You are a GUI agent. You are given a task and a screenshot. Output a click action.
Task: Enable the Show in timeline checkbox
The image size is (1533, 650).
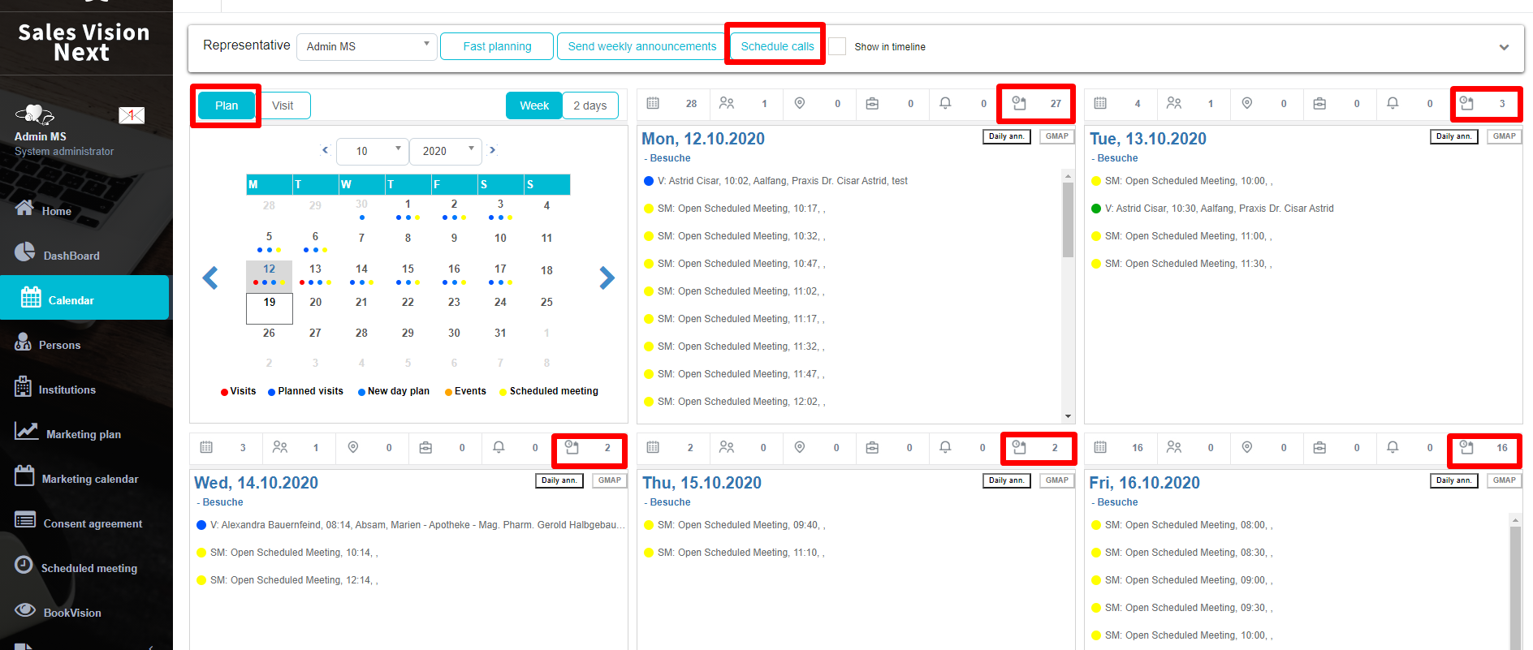coord(837,46)
